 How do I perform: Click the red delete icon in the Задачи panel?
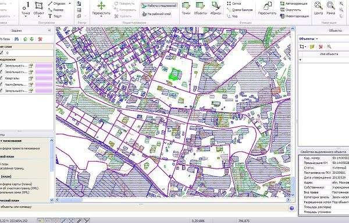click(x=40, y=39)
